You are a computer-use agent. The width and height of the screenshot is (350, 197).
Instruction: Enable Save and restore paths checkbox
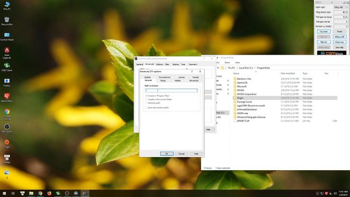pyautogui.click(x=147, y=108)
